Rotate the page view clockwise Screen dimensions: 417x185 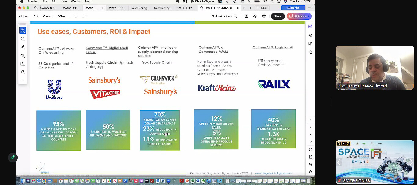tap(310, 150)
